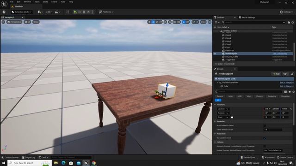The width and height of the screenshot is (296, 166).
Task: Open the Build menu
Action: tap(45, 2)
